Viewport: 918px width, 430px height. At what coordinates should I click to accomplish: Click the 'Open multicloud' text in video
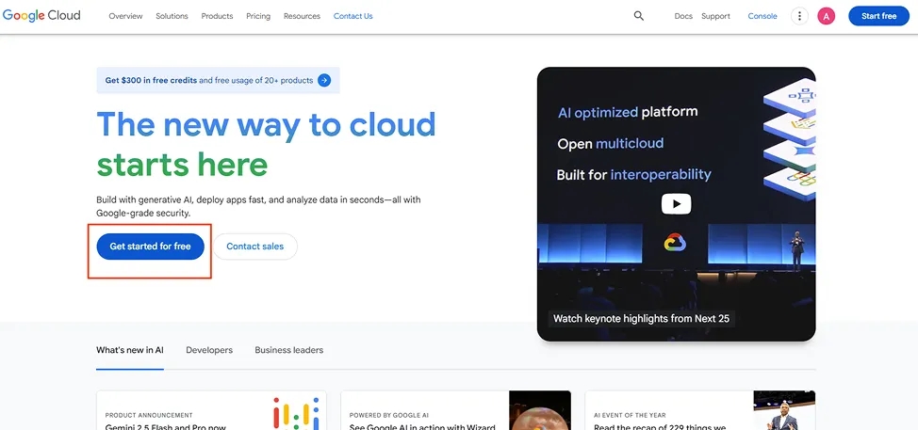[x=611, y=144]
